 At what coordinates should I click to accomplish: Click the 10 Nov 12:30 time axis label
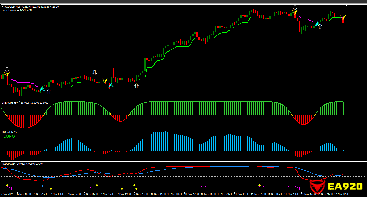192,194
